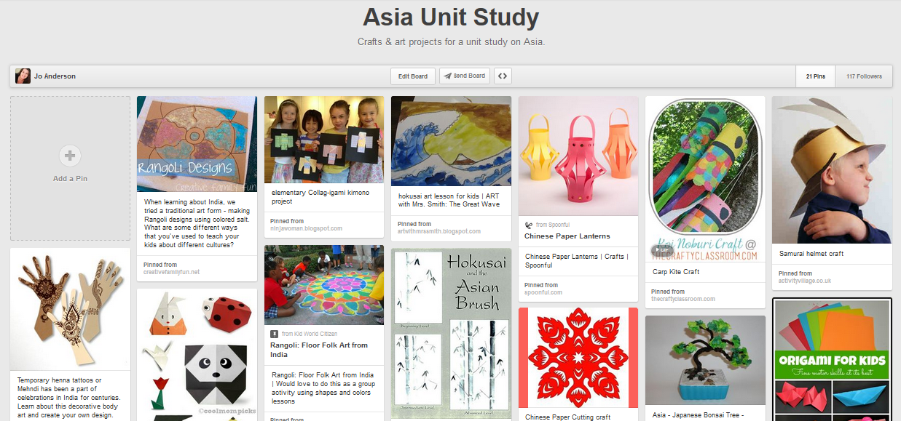Open the Jo Anderson profile link
This screenshot has height=421, width=901.
pyautogui.click(x=55, y=76)
